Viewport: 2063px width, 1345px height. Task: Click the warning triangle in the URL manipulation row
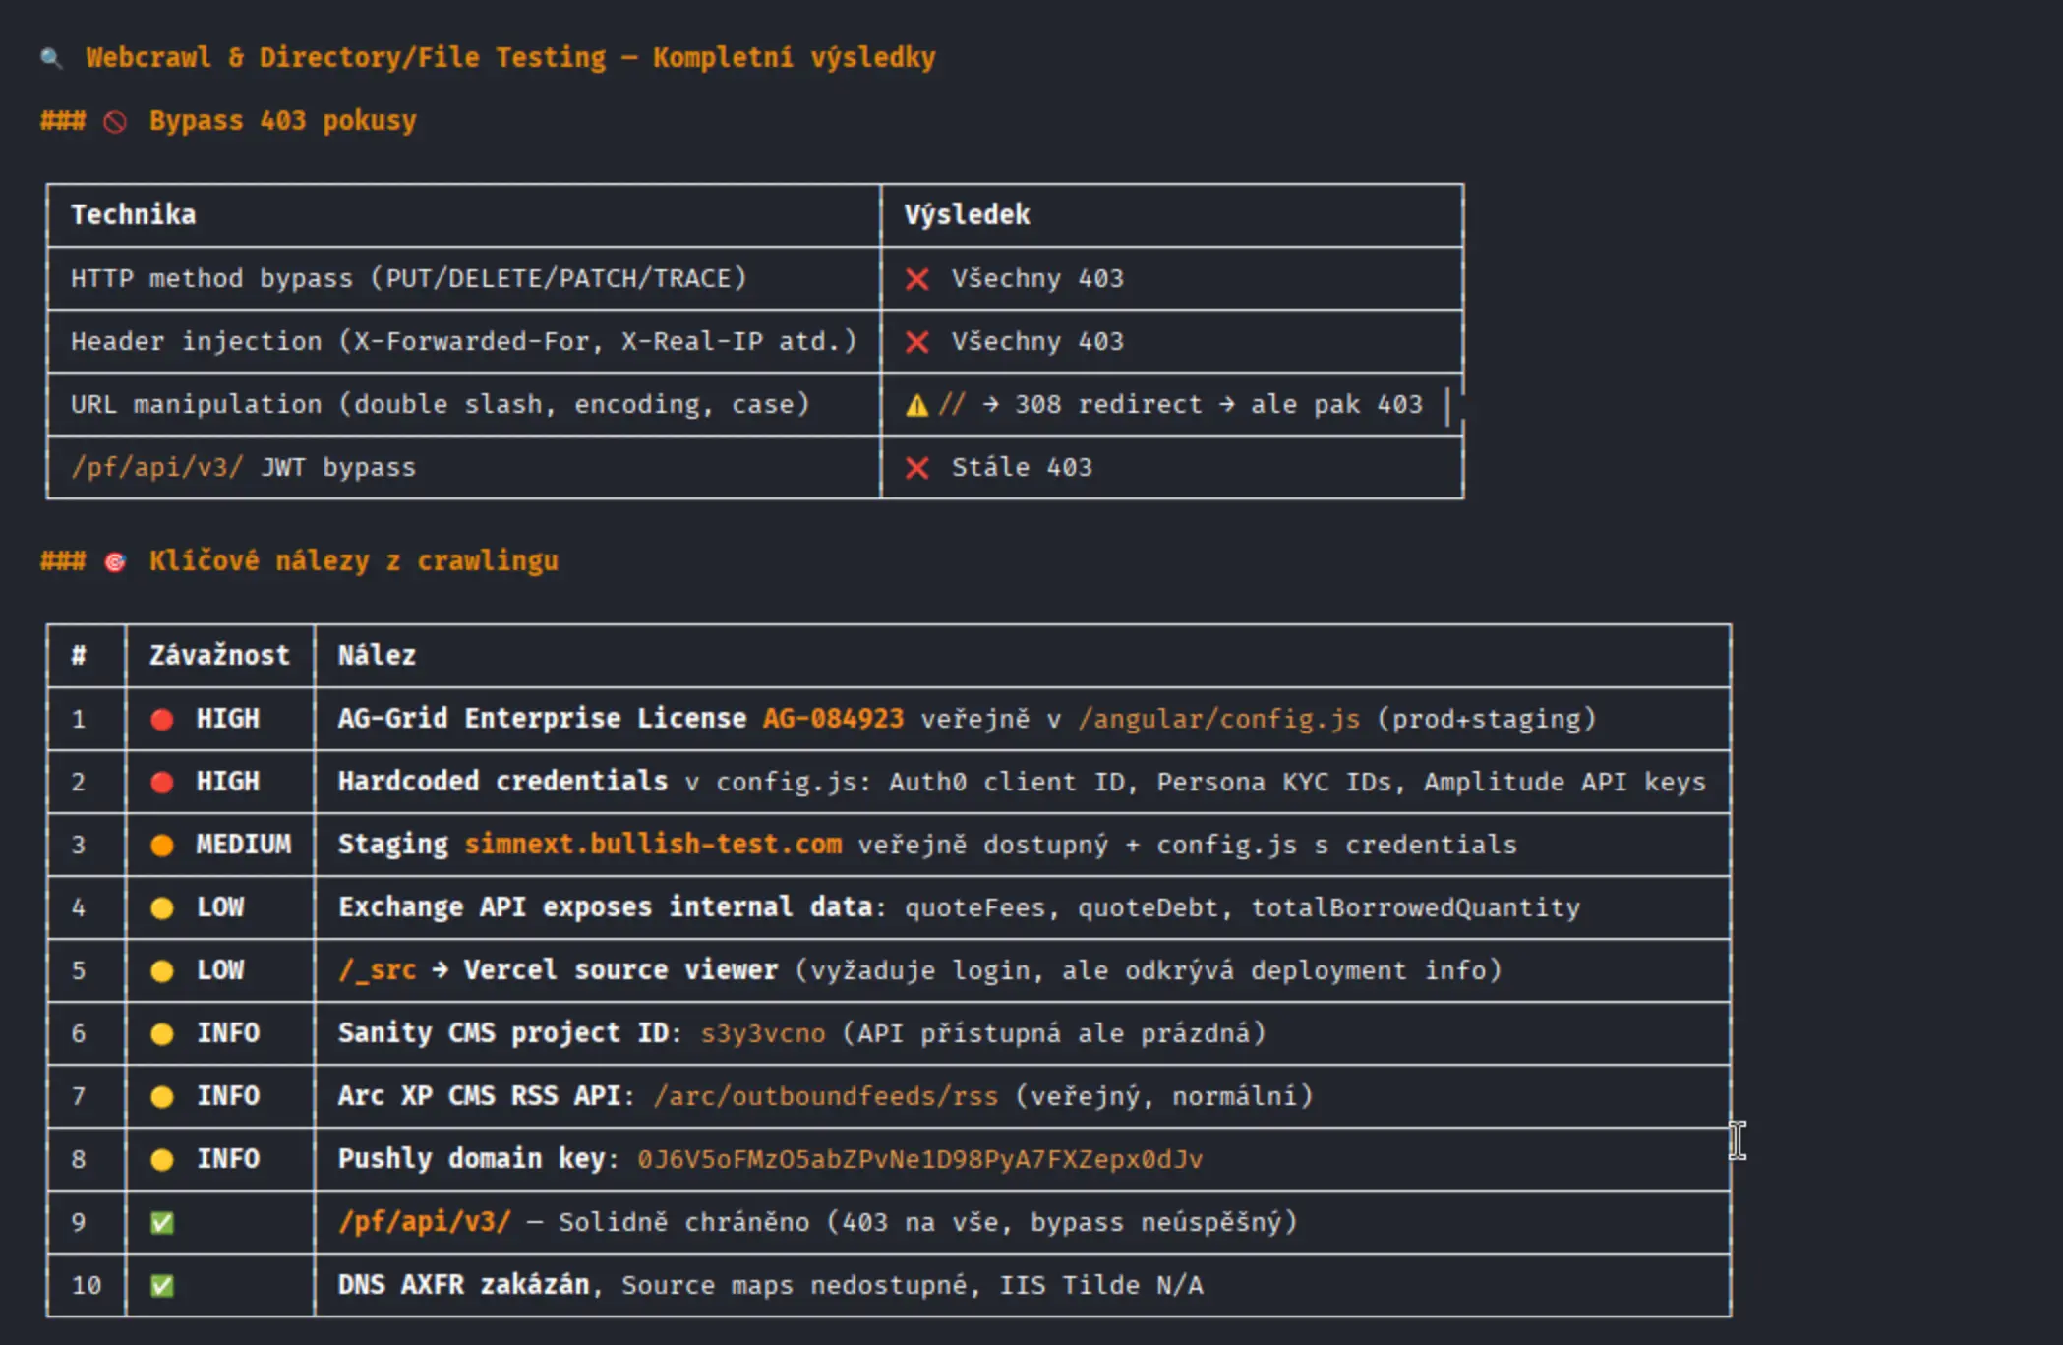916,405
